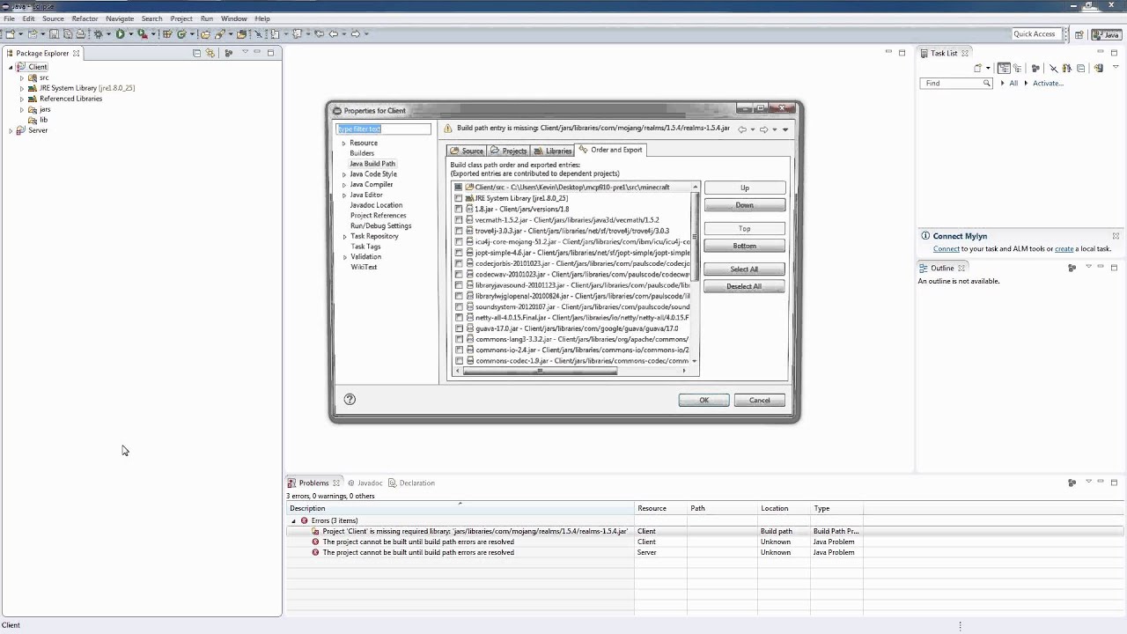Screen dimensions: 1127x634
Task: Click the help question mark icon in dialog
Action: pos(350,399)
